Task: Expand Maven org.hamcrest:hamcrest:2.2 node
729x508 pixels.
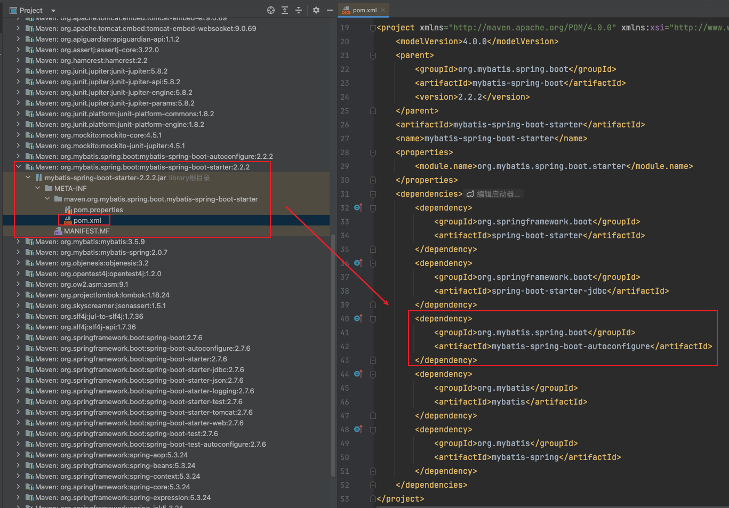Action: 18,60
